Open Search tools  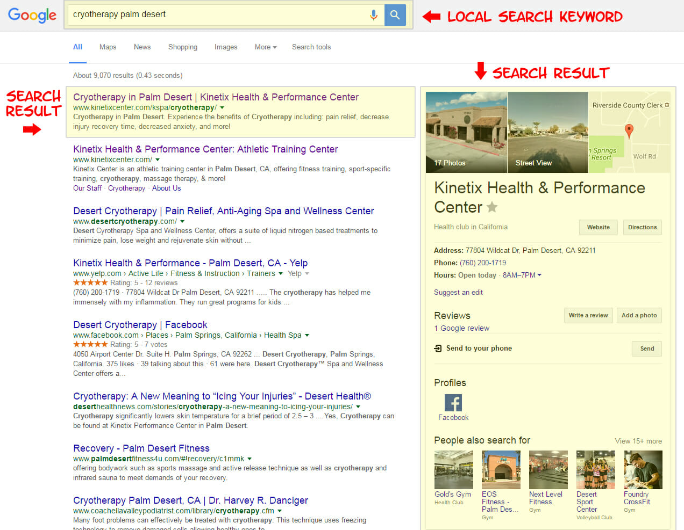pyautogui.click(x=311, y=47)
